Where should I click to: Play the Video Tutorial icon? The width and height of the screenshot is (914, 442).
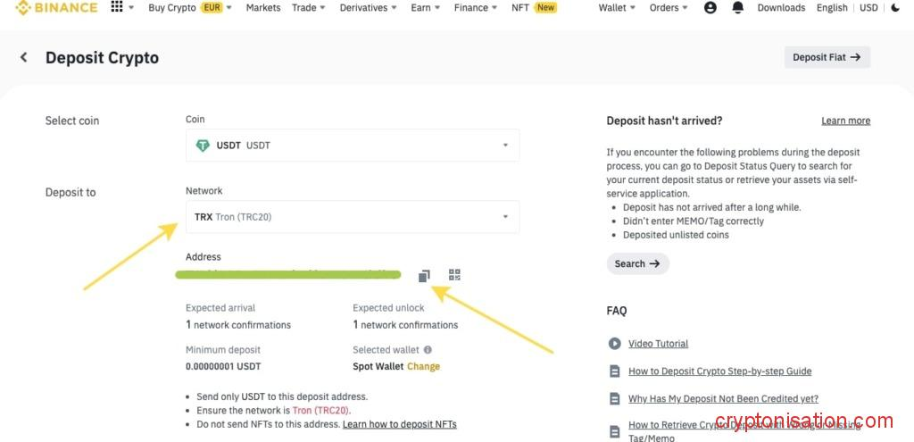(x=614, y=344)
